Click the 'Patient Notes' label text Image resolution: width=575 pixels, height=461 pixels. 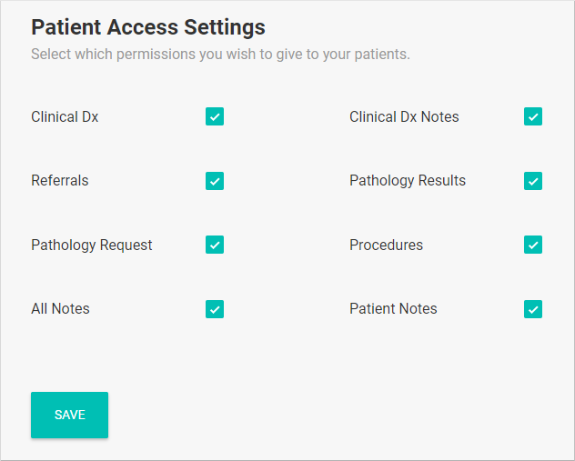pos(393,309)
